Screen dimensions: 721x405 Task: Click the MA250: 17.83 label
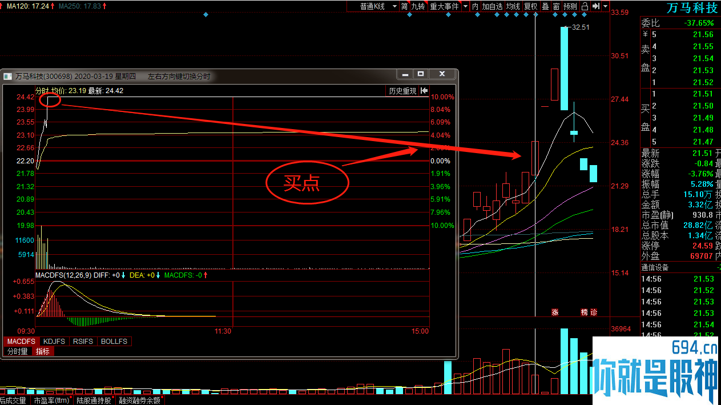point(84,6)
